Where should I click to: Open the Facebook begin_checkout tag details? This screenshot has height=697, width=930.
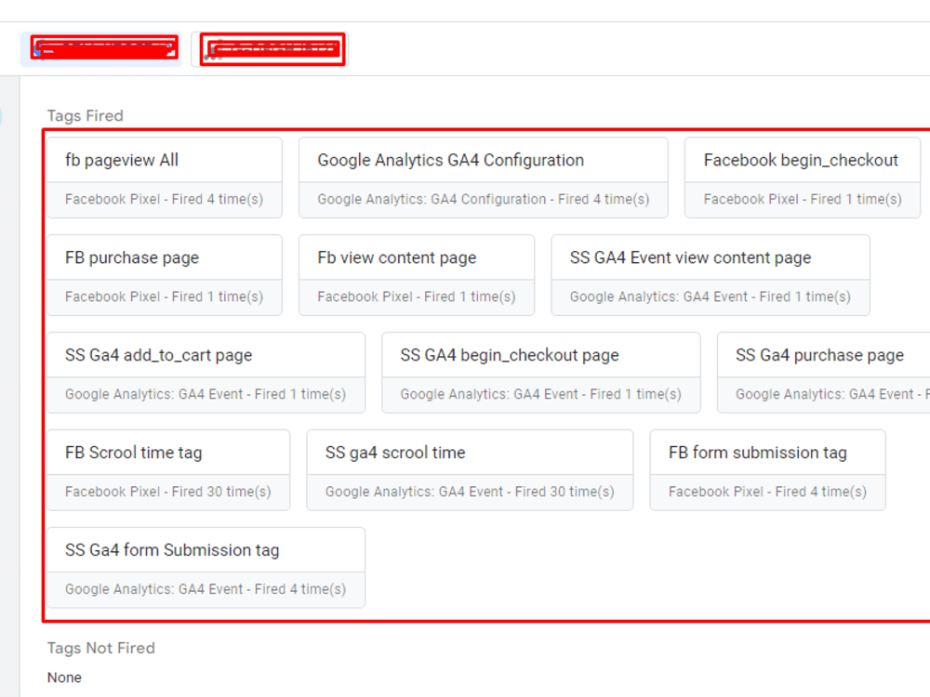802,160
